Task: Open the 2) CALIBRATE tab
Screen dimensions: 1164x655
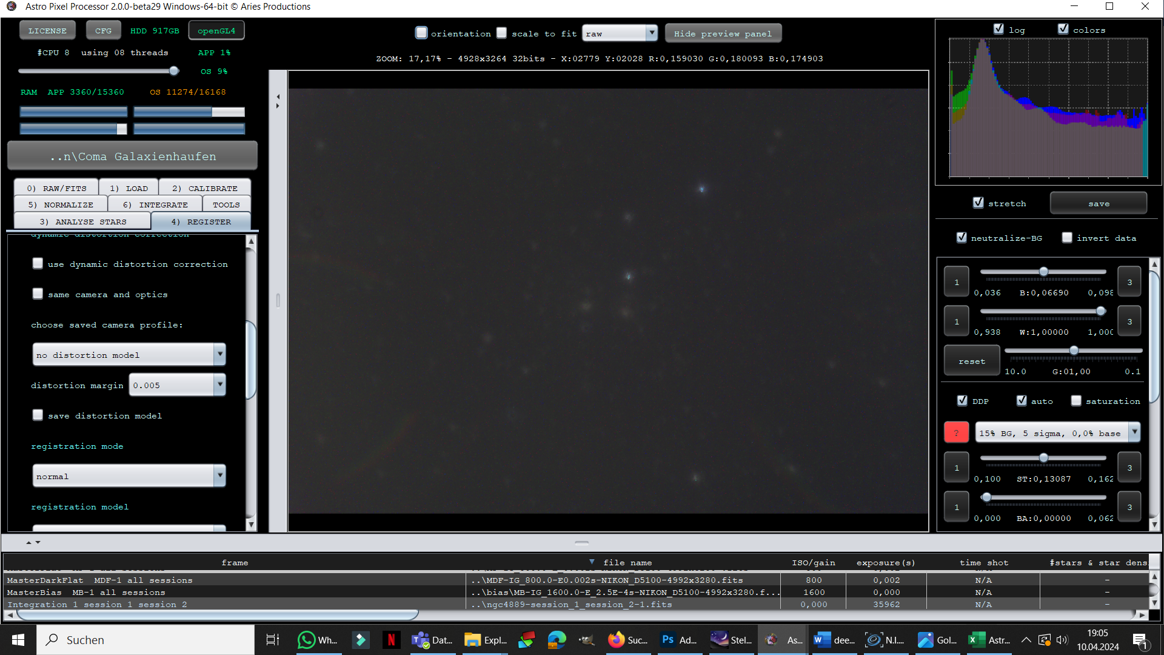Action: (x=205, y=188)
